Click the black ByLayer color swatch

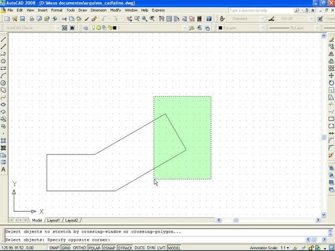pyautogui.click(x=220, y=28)
